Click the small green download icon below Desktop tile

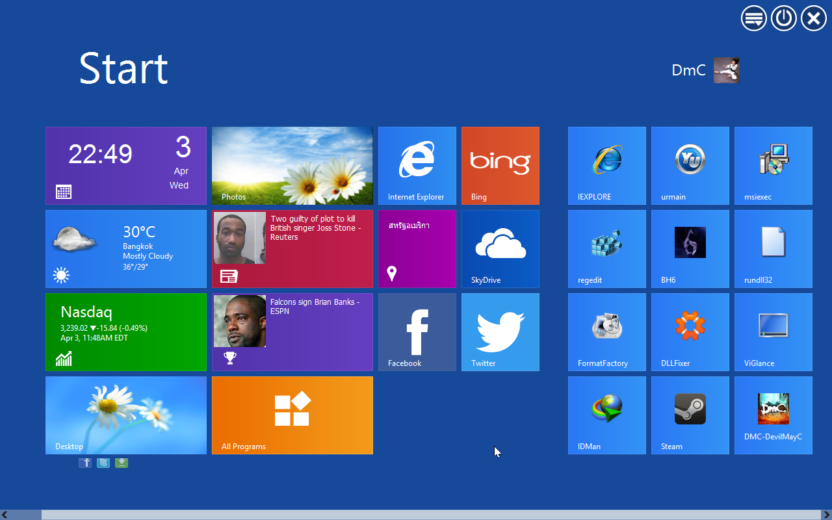[122, 463]
